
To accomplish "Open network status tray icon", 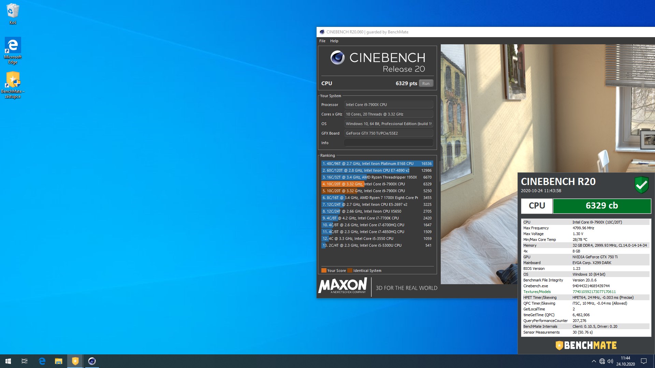I will pos(602,361).
